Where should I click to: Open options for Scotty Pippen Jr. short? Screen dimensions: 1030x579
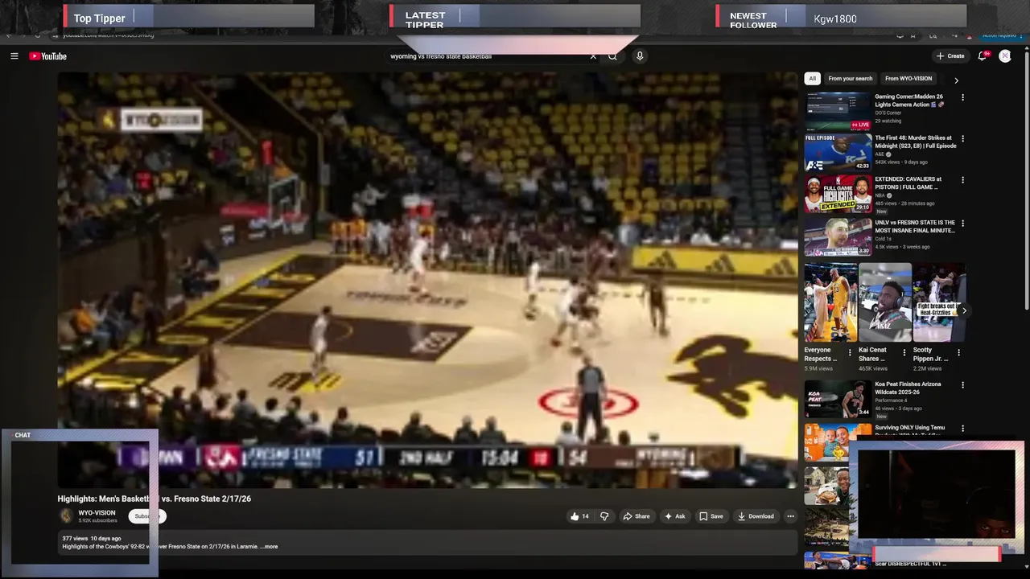[958, 352]
